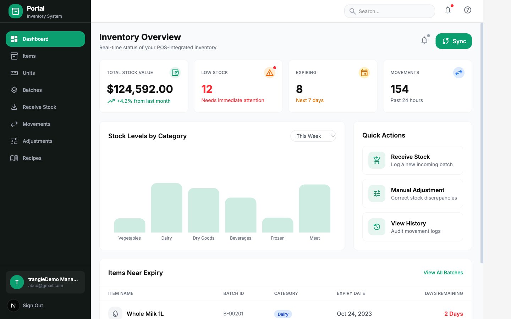
Task: Open View History quick action
Action: pos(413,227)
